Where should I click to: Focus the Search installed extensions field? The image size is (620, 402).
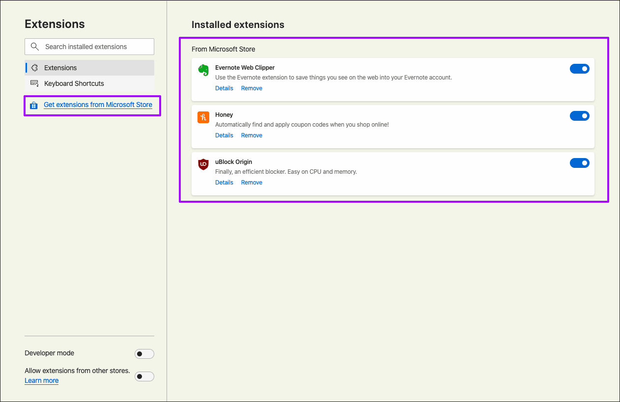point(89,47)
